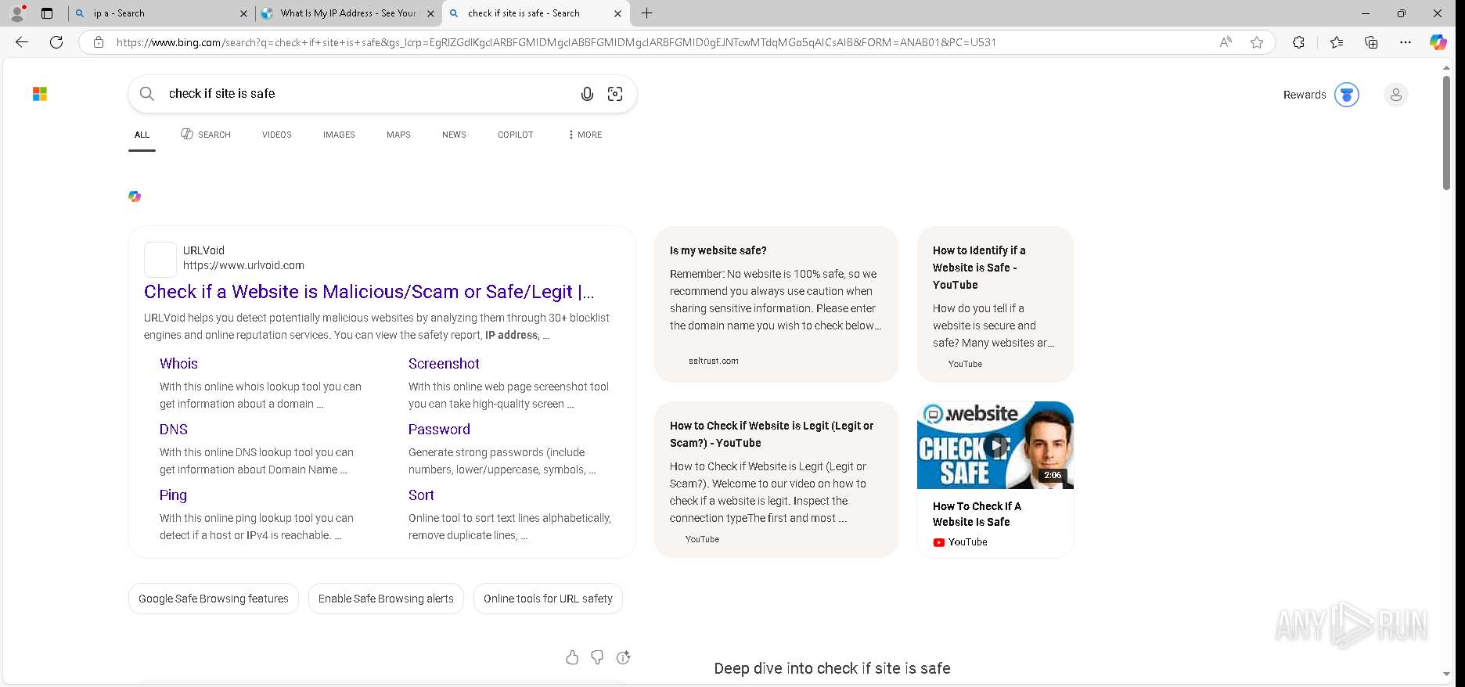The image size is (1465, 687).
Task: Click the browser address bar URL
Action: tap(556, 42)
